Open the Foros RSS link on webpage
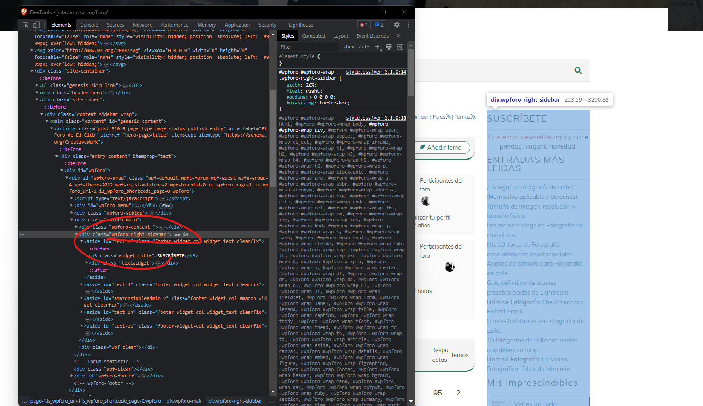This screenshot has width=703, height=406. pyautogui.click(x=442, y=117)
